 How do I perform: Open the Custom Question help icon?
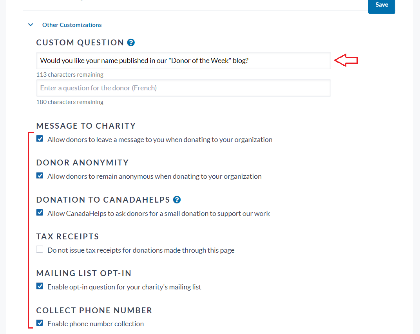click(131, 43)
